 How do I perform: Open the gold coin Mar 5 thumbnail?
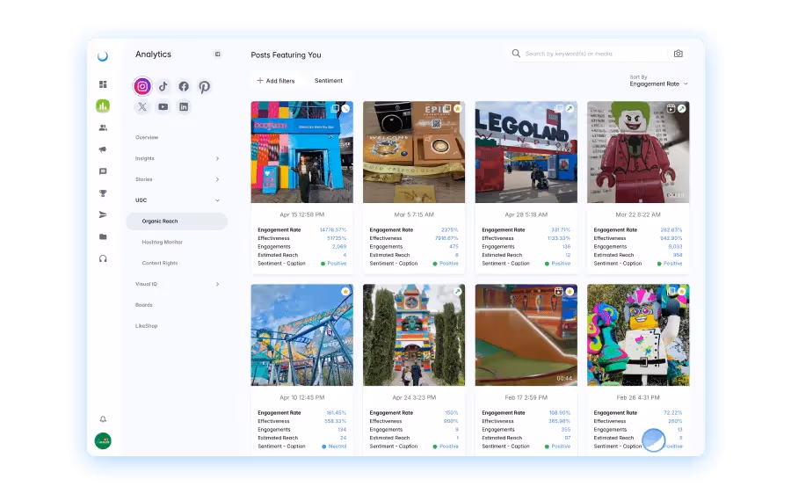[414, 152]
